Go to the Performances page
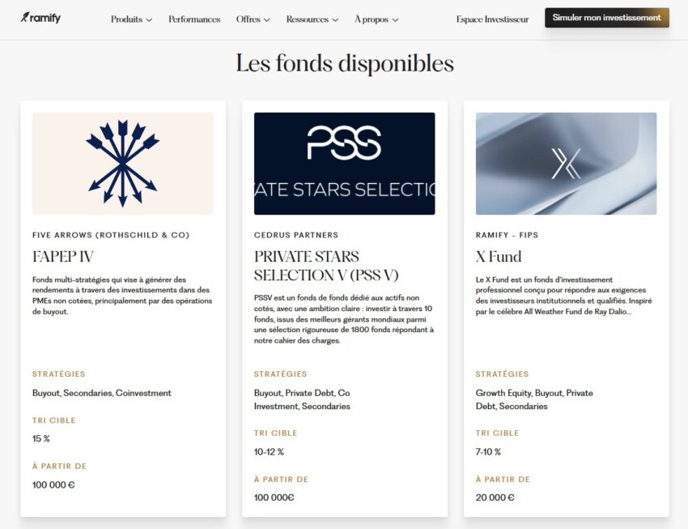 194,19
